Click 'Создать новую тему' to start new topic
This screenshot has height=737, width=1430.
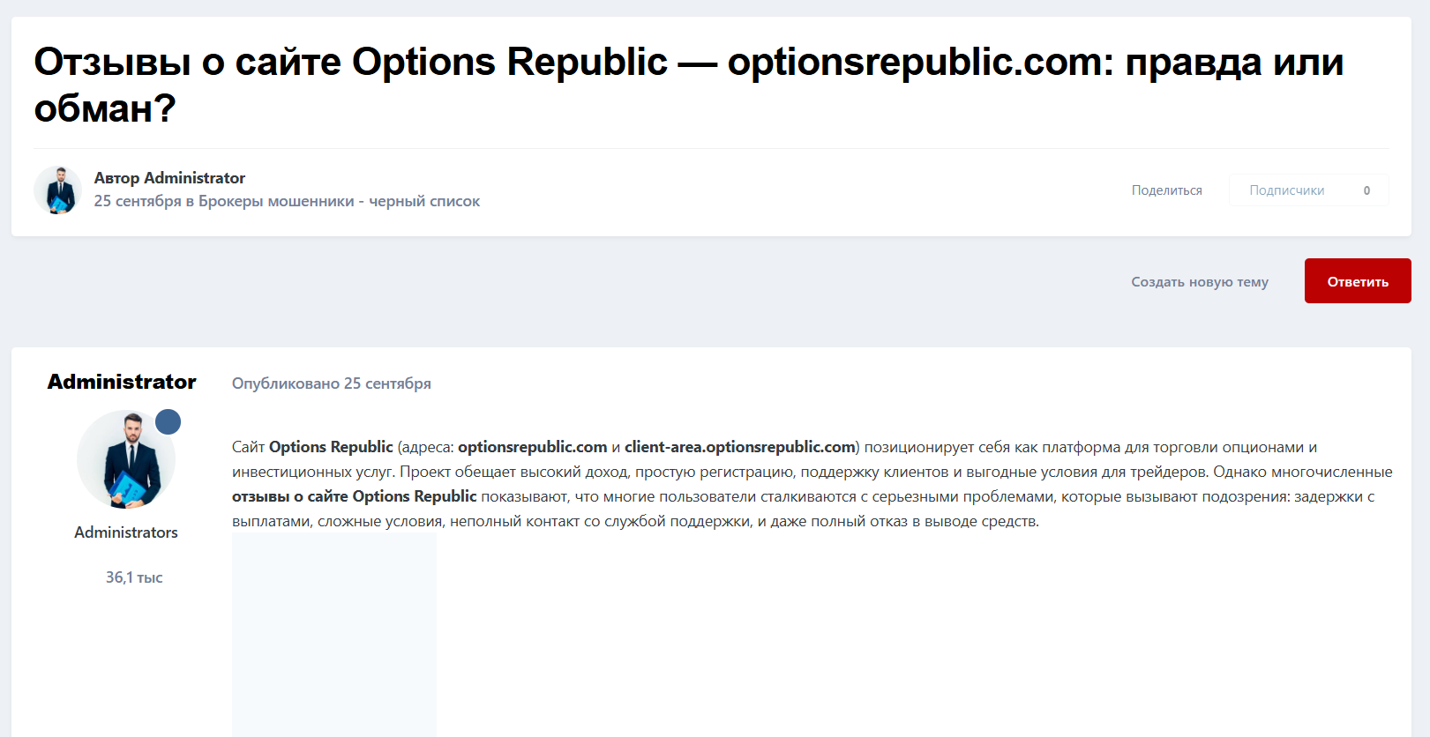tap(1199, 280)
